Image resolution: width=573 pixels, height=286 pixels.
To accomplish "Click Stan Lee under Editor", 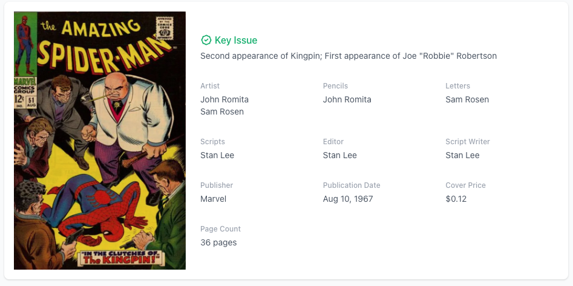I will click(340, 155).
